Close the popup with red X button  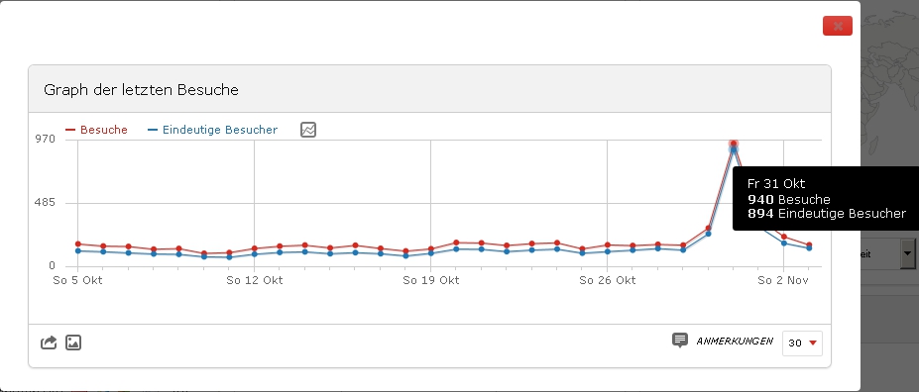[x=838, y=26]
